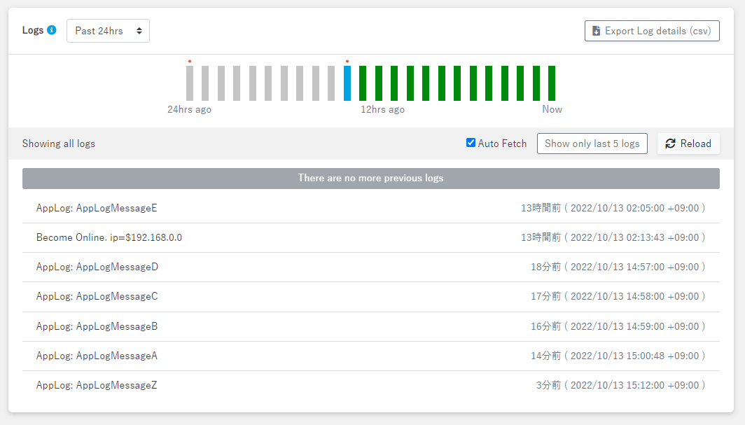Click the red dot above the leftmost gray bar
The width and height of the screenshot is (745, 425).
click(x=190, y=62)
